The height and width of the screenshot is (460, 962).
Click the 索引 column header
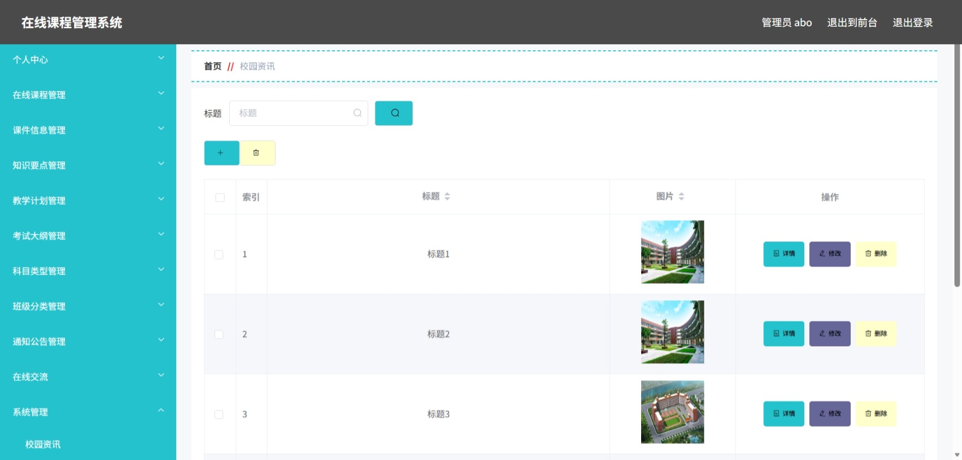[251, 197]
